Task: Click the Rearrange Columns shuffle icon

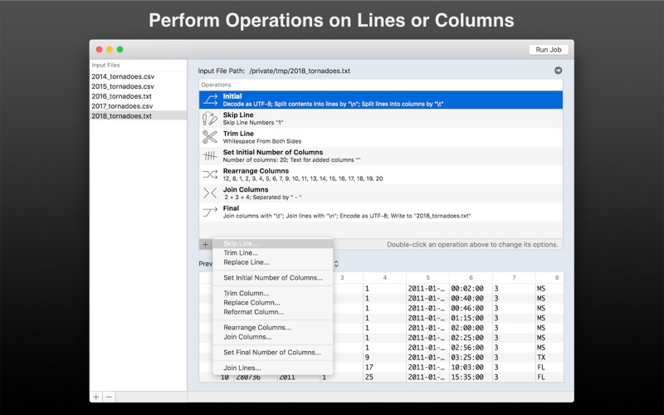Action: [210, 174]
